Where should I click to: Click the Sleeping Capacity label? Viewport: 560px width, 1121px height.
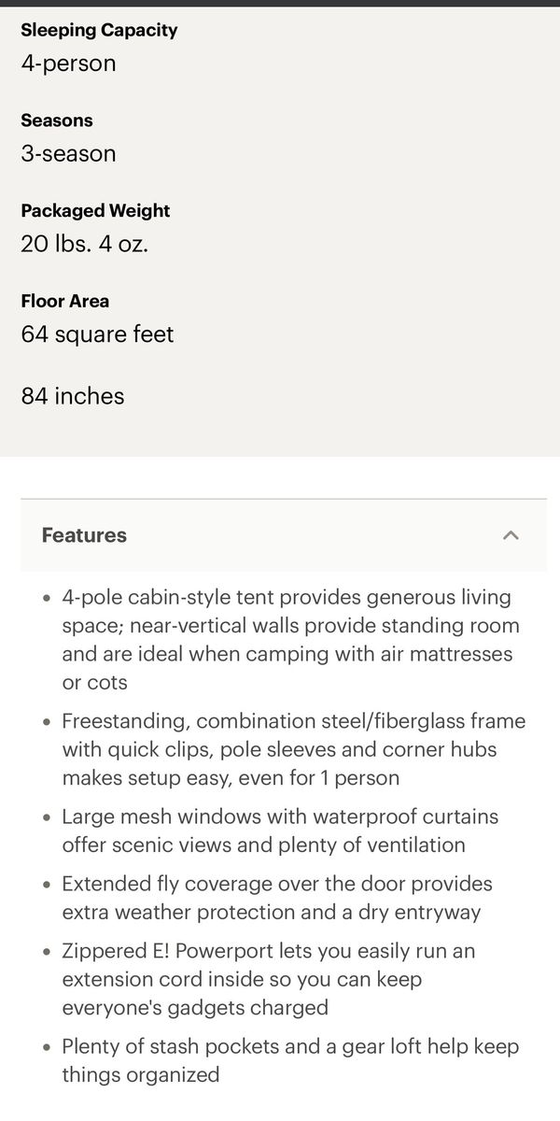pos(99,30)
